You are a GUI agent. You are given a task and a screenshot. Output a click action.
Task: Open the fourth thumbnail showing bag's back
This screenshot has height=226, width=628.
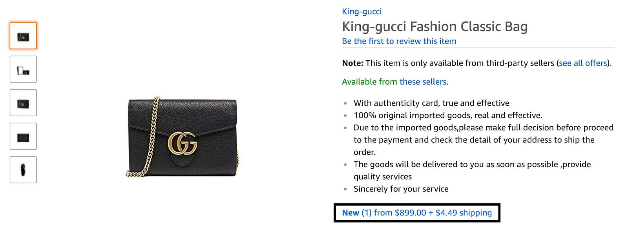[23, 136]
